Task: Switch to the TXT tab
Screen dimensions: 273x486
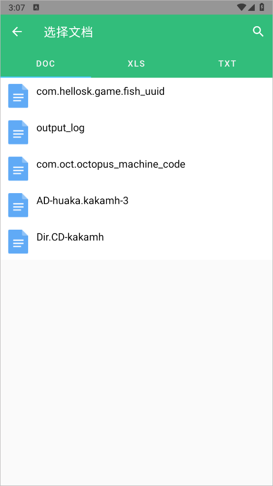Action: 227,64
